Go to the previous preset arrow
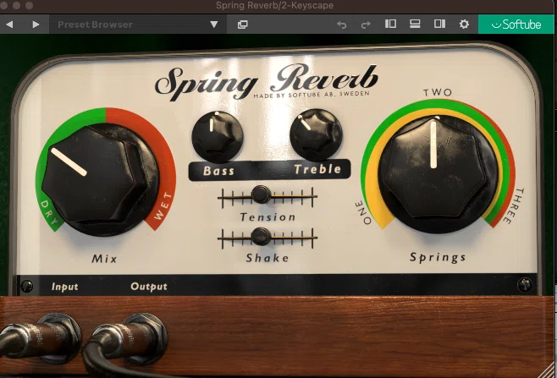557x378 pixels. (x=10, y=25)
